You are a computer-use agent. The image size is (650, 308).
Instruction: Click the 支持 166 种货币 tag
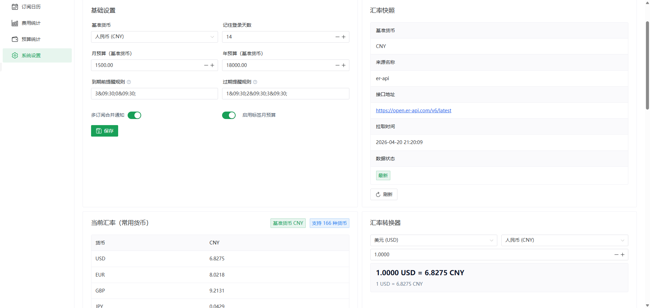coord(329,223)
